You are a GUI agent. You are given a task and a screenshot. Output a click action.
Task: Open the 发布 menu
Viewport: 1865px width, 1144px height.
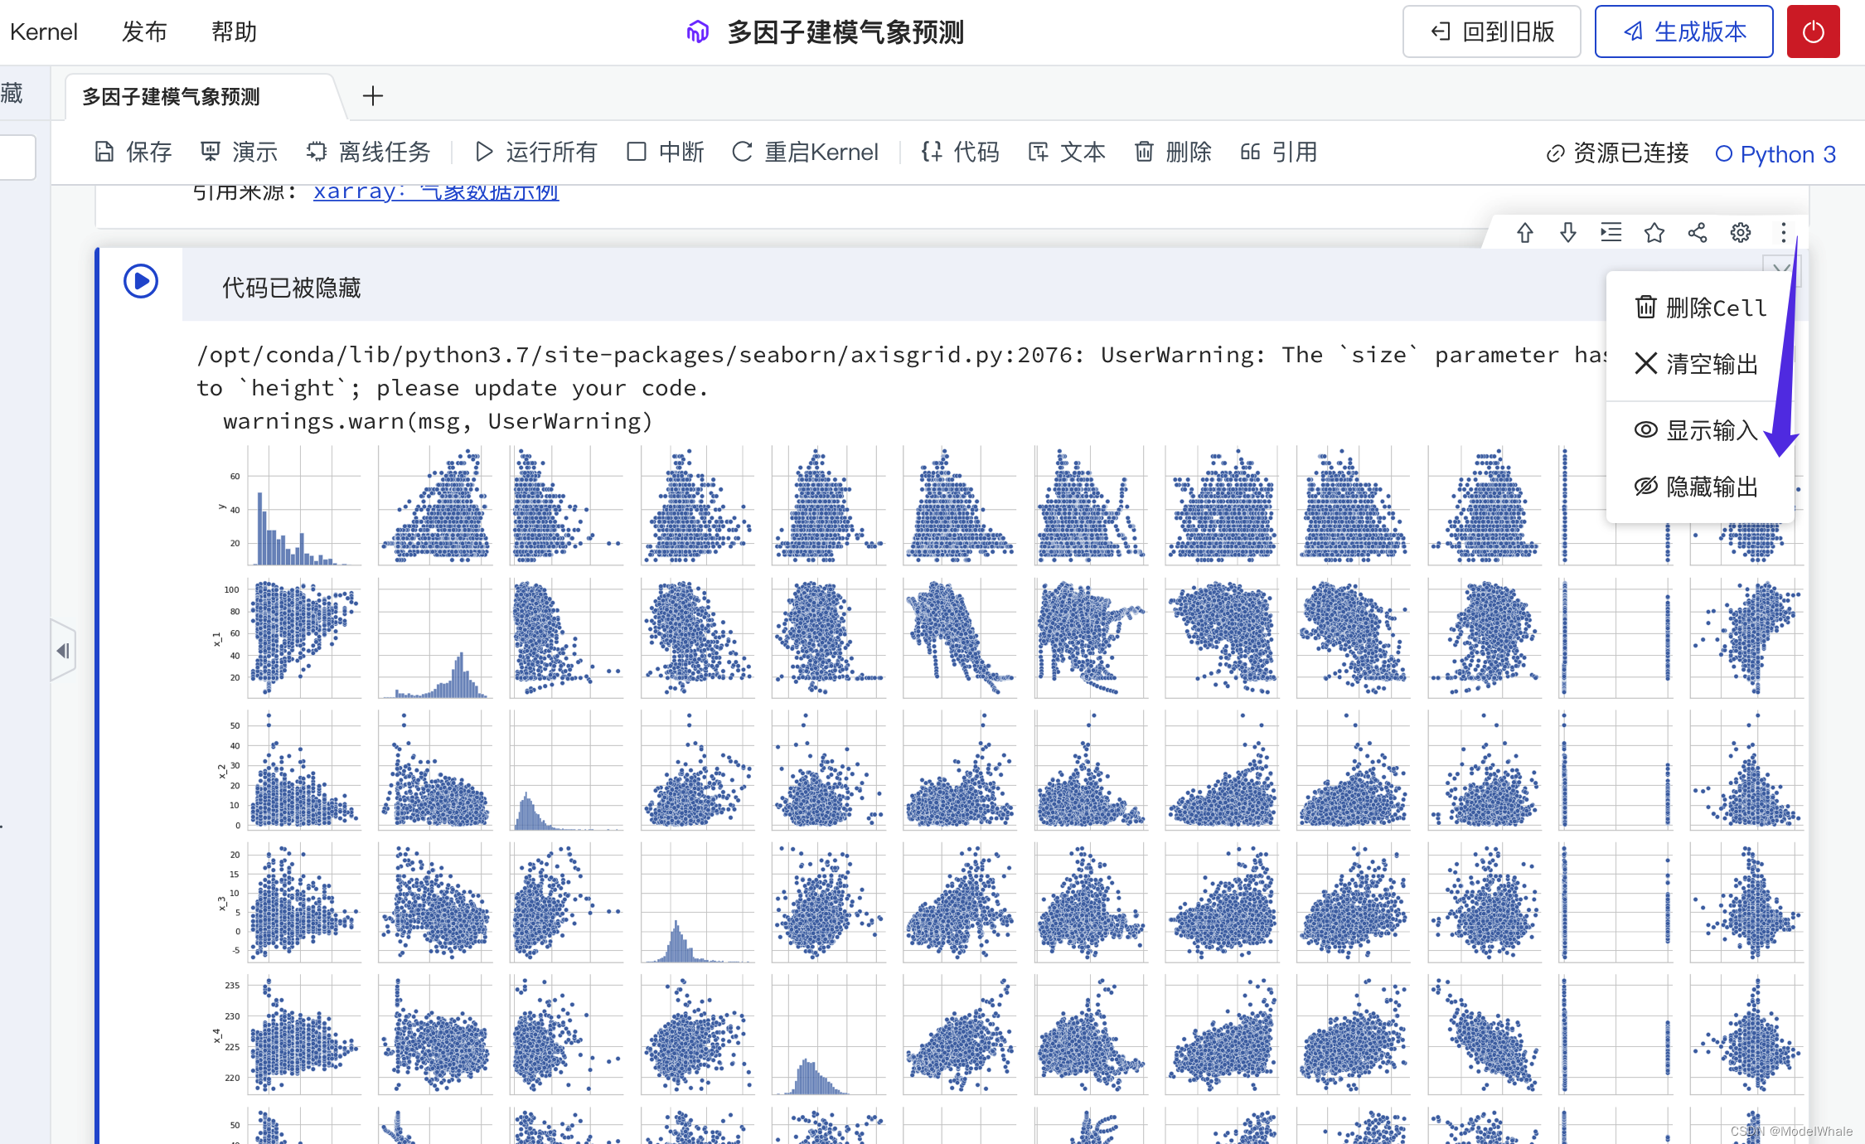pyautogui.click(x=144, y=32)
